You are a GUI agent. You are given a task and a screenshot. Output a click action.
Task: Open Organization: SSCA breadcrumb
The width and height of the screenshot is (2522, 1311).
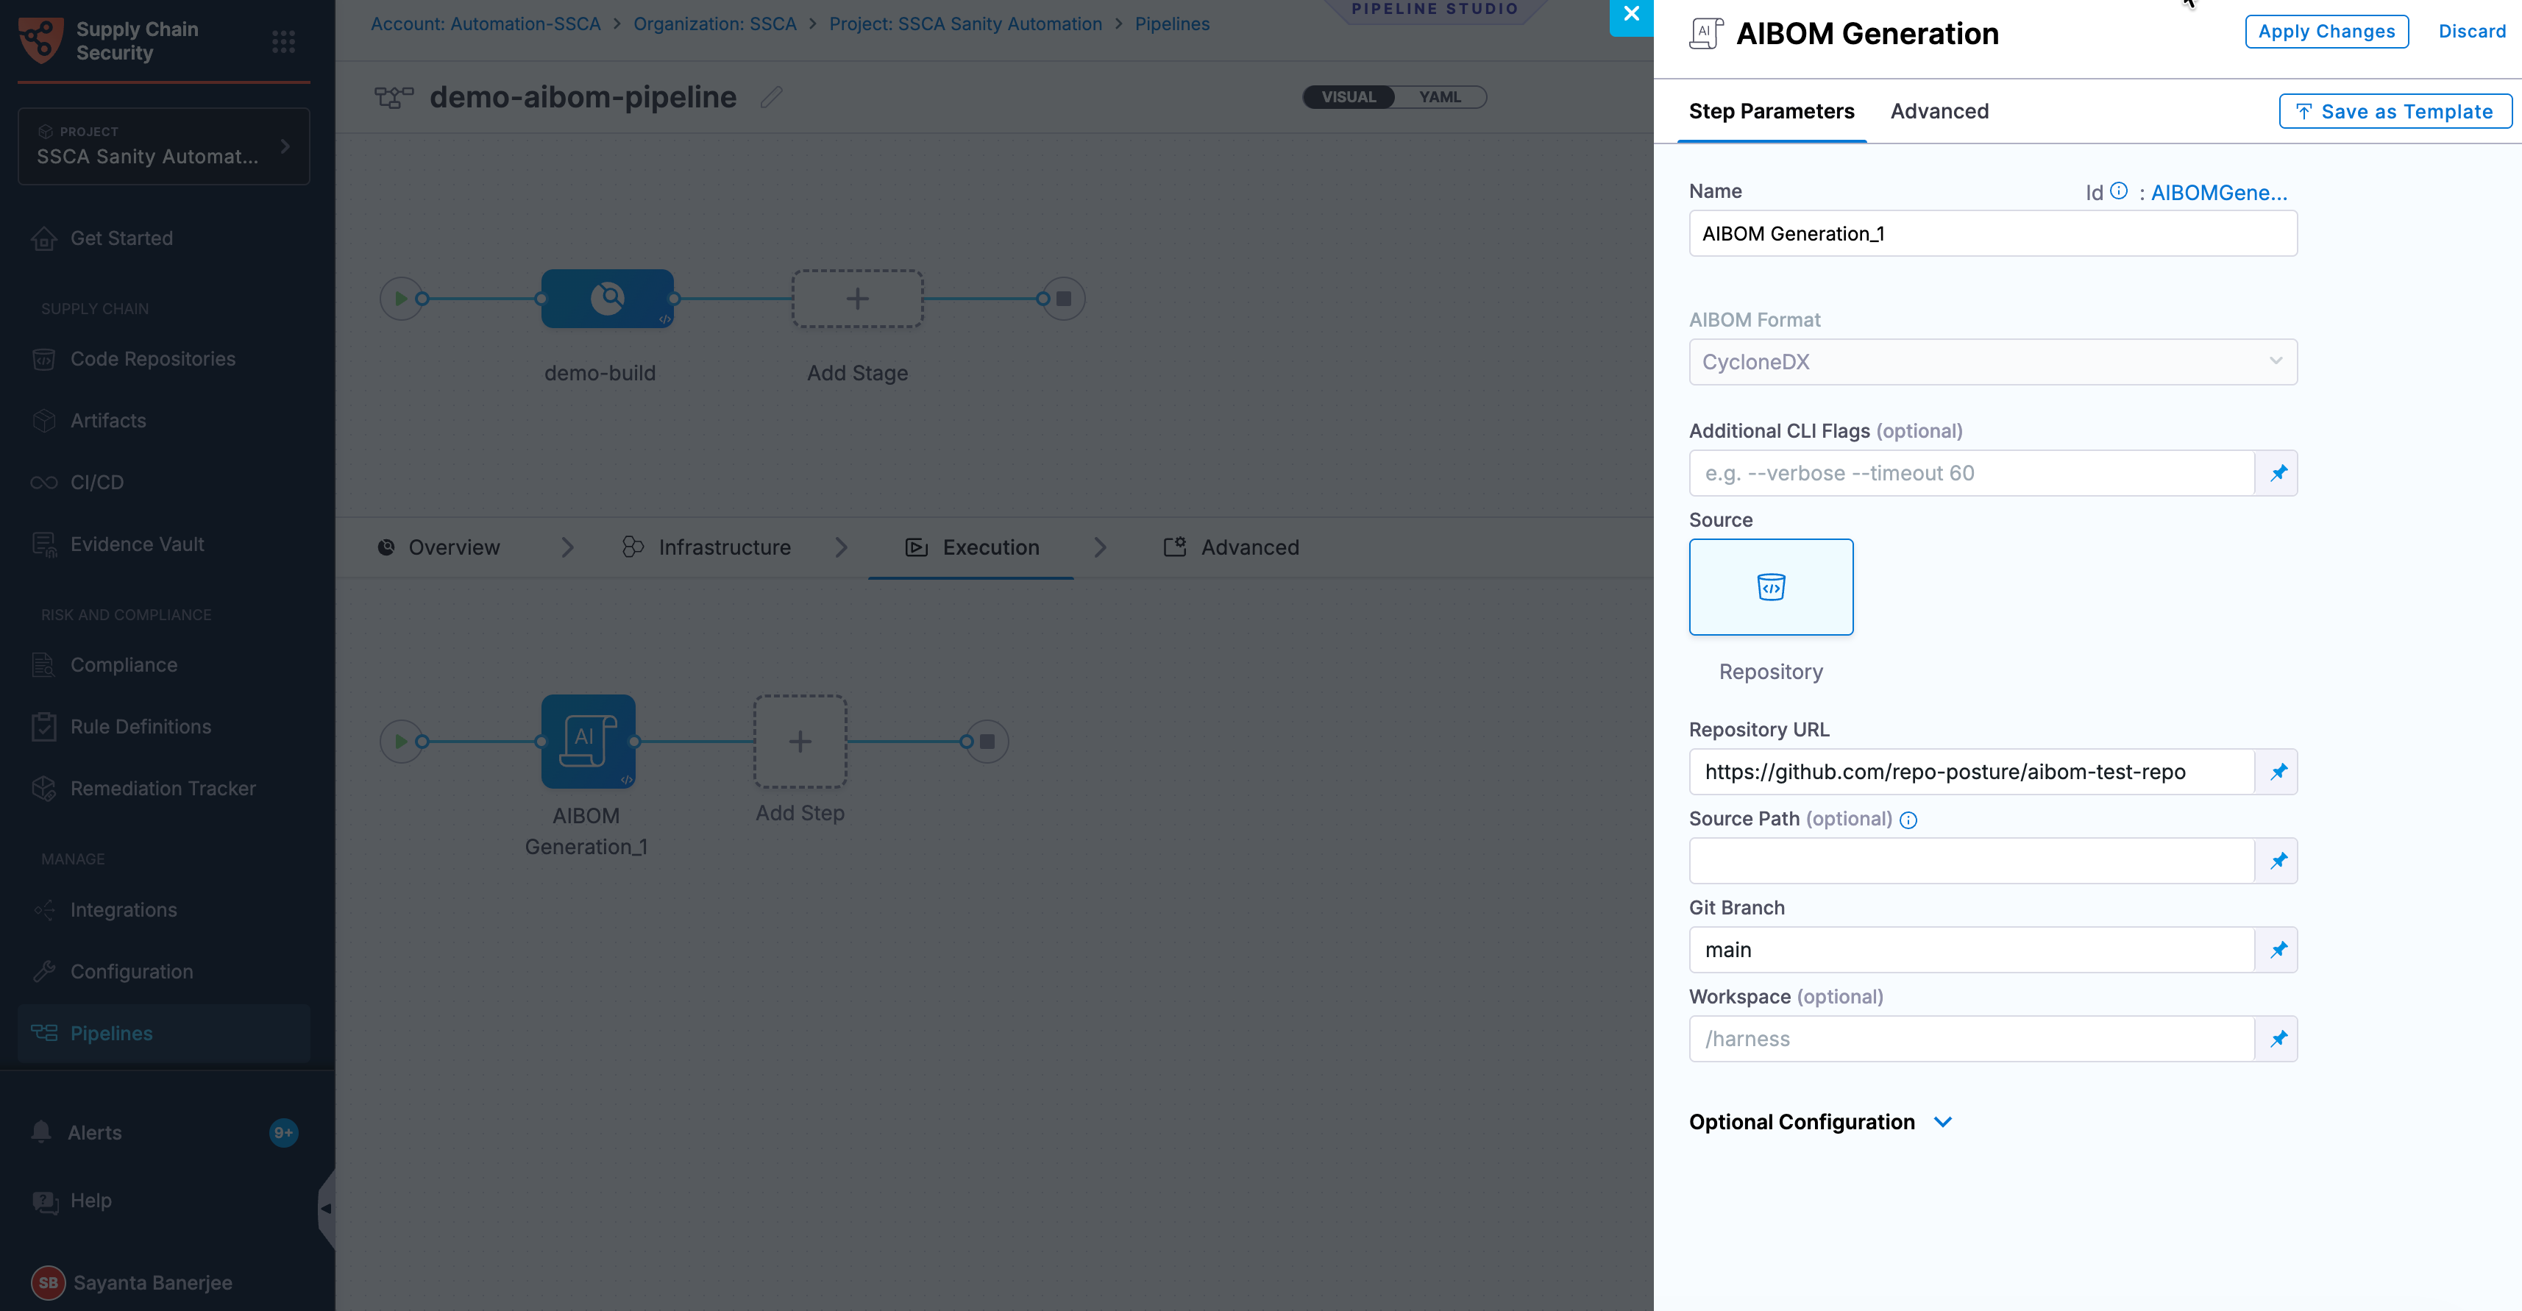click(x=714, y=24)
